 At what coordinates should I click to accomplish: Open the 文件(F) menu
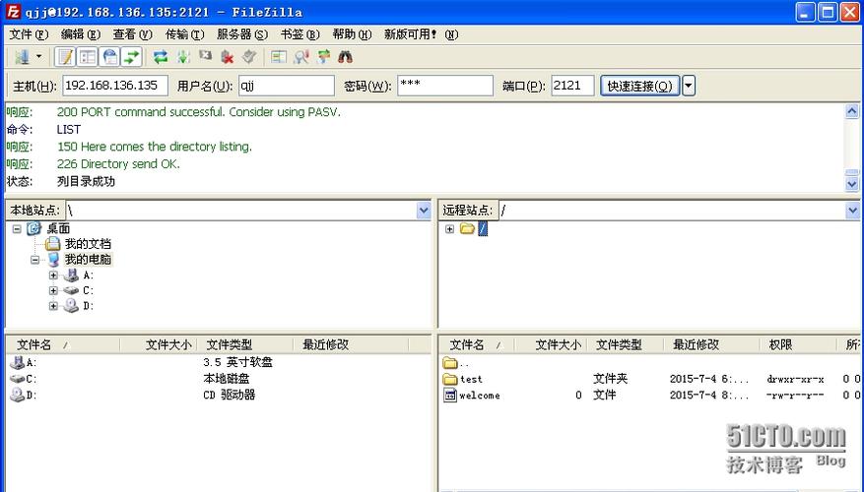[x=29, y=34]
